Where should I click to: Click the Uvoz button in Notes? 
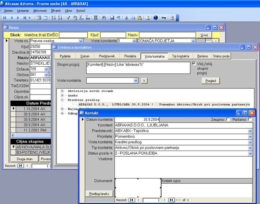tap(204, 35)
